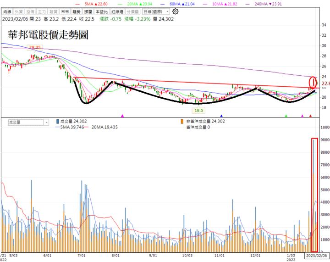Viewport: 330px width, 262px height.
Task: Open the 日線(還原) period dropdown
Action: click(x=156, y=11)
